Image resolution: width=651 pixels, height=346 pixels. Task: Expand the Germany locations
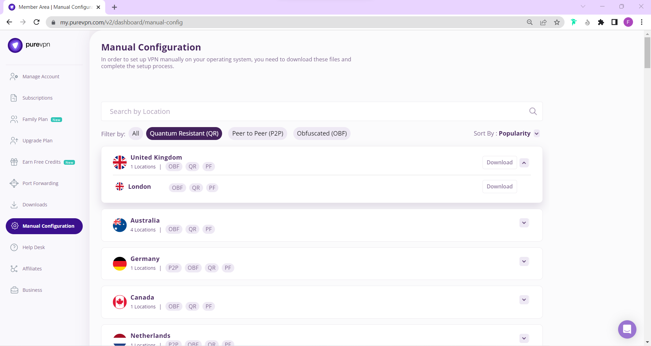pyautogui.click(x=524, y=261)
